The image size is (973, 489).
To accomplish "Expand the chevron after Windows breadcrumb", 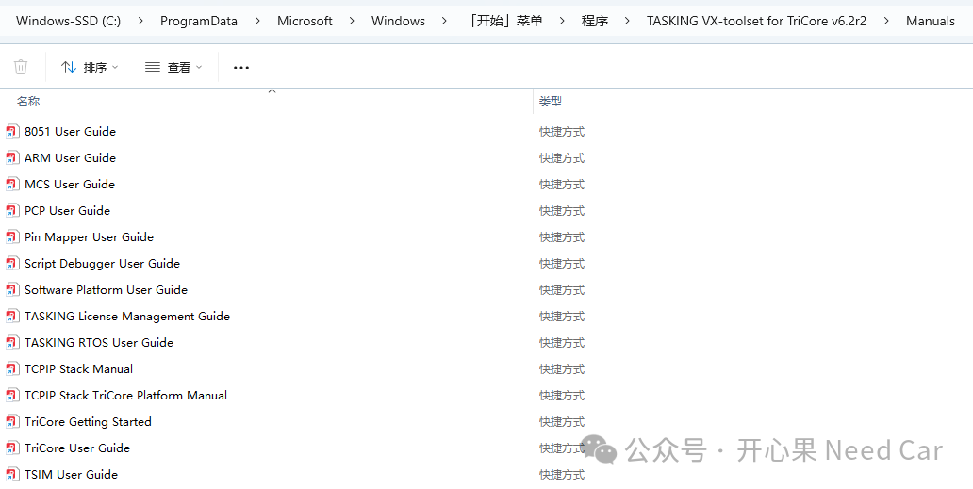I will click(444, 21).
